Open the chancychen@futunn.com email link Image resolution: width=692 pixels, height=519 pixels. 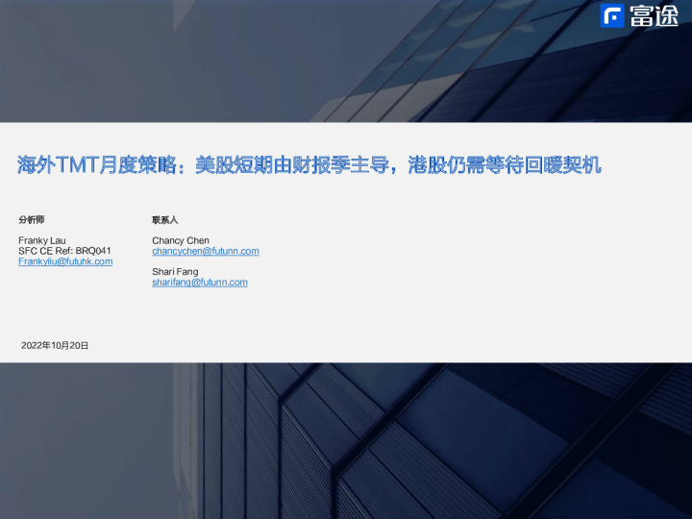pos(206,251)
